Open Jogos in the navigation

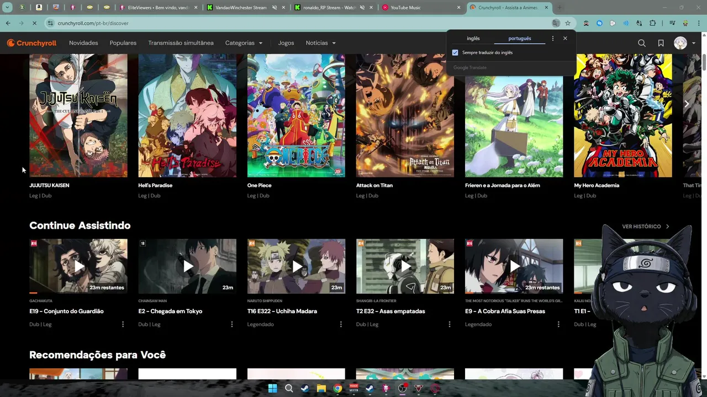pos(286,43)
